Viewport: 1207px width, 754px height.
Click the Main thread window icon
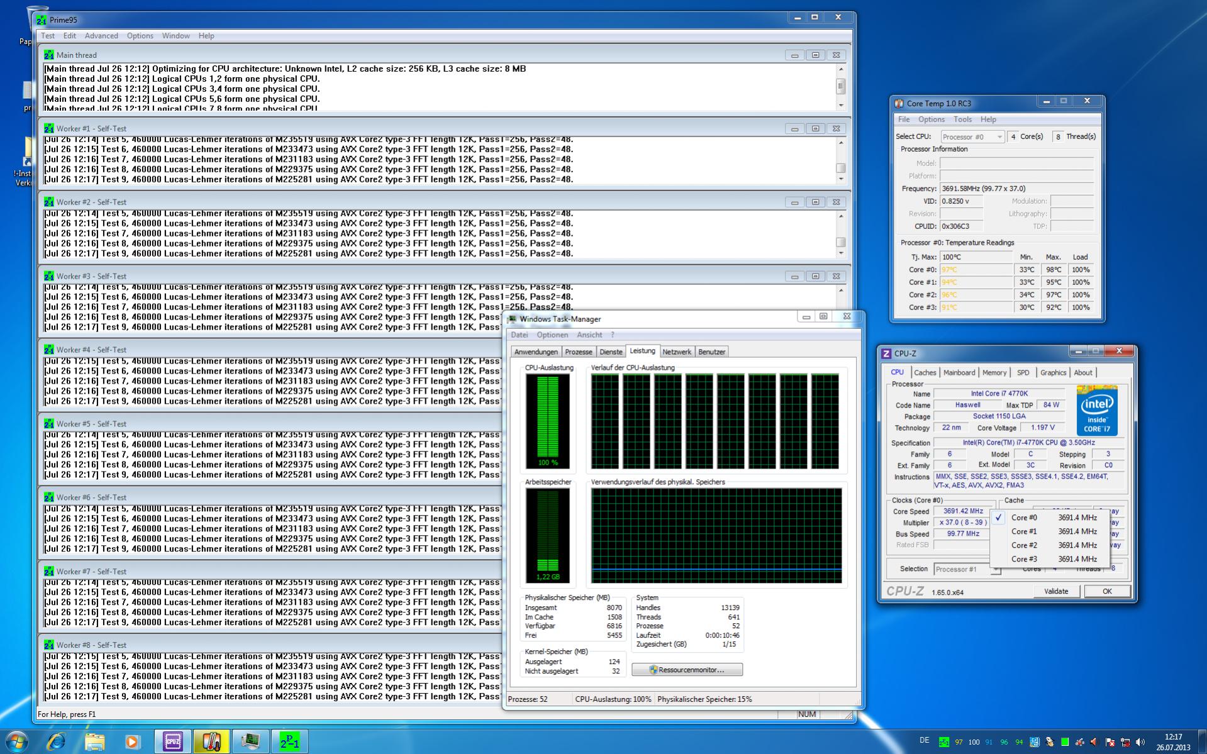pos(49,55)
